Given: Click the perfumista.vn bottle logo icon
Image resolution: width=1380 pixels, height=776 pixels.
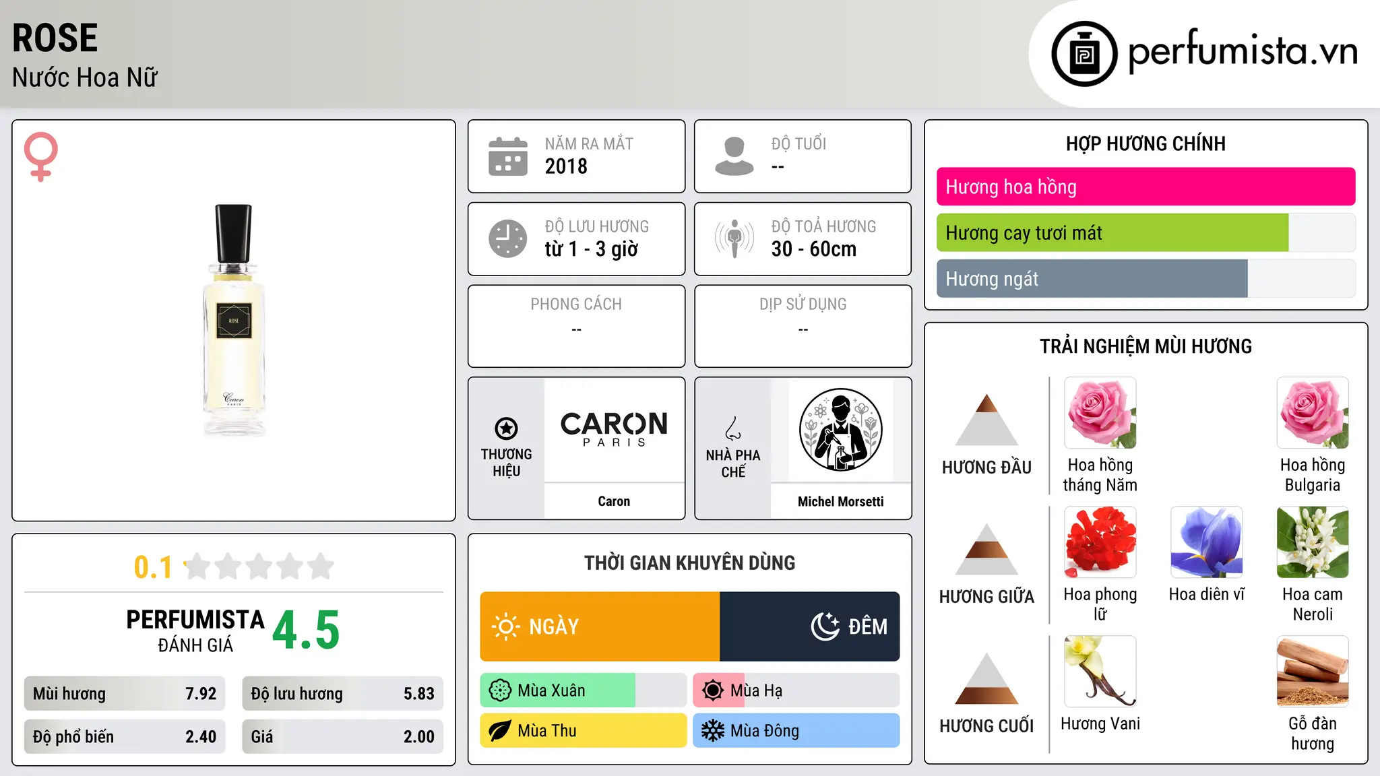Looking at the screenshot, I should tap(1084, 54).
